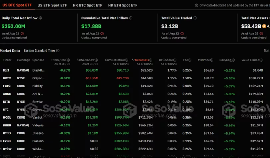Open the BTCW ticker row
The image size is (270, 158).
[x=135, y=149]
